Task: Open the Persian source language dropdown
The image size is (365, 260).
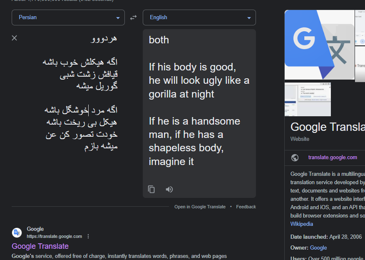Action: coord(68,17)
